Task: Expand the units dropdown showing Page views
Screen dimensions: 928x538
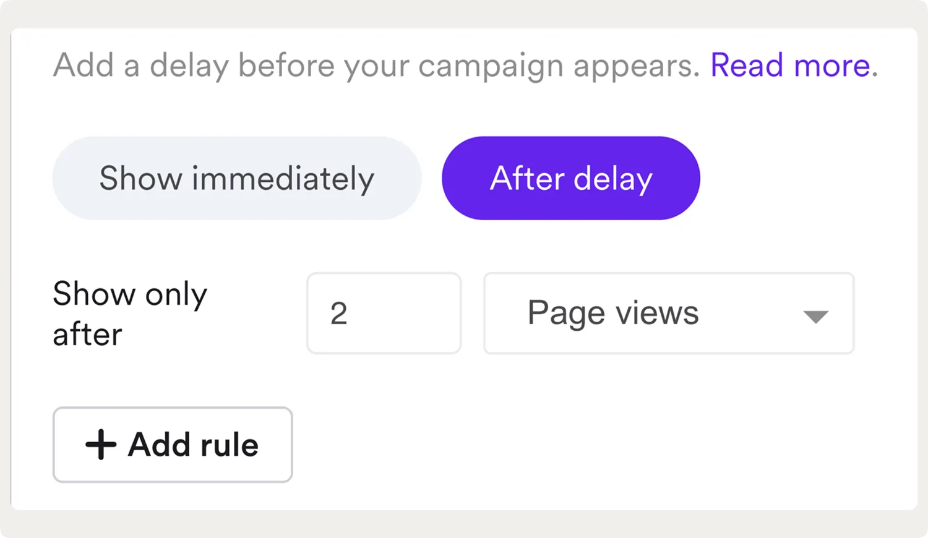Action: point(668,313)
